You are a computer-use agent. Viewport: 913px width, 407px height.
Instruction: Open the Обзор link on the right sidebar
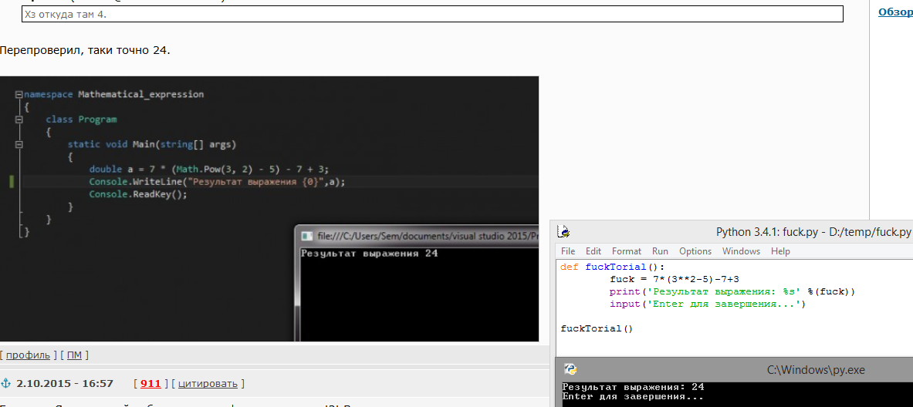(x=895, y=12)
